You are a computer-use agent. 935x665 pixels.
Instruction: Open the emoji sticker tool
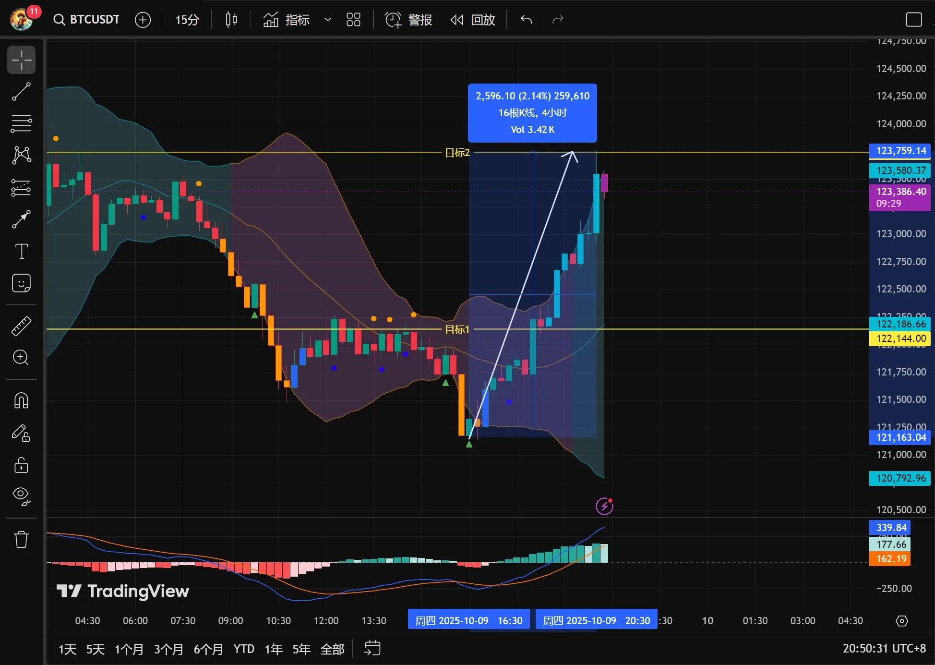[x=21, y=283]
